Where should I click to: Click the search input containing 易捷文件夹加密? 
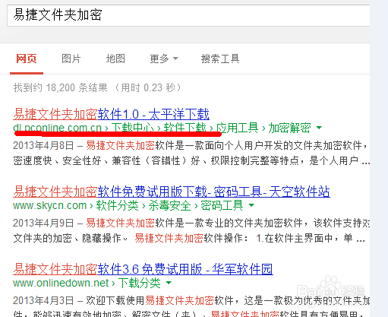[188, 15]
